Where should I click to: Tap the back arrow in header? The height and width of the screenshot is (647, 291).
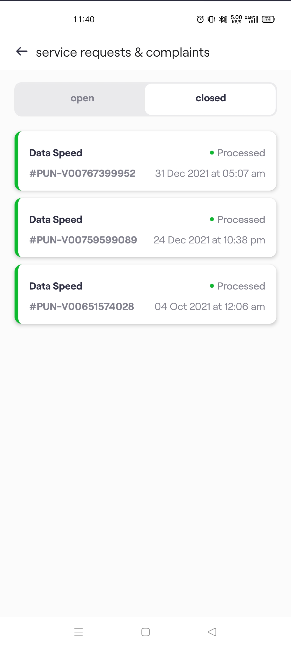(22, 51)
